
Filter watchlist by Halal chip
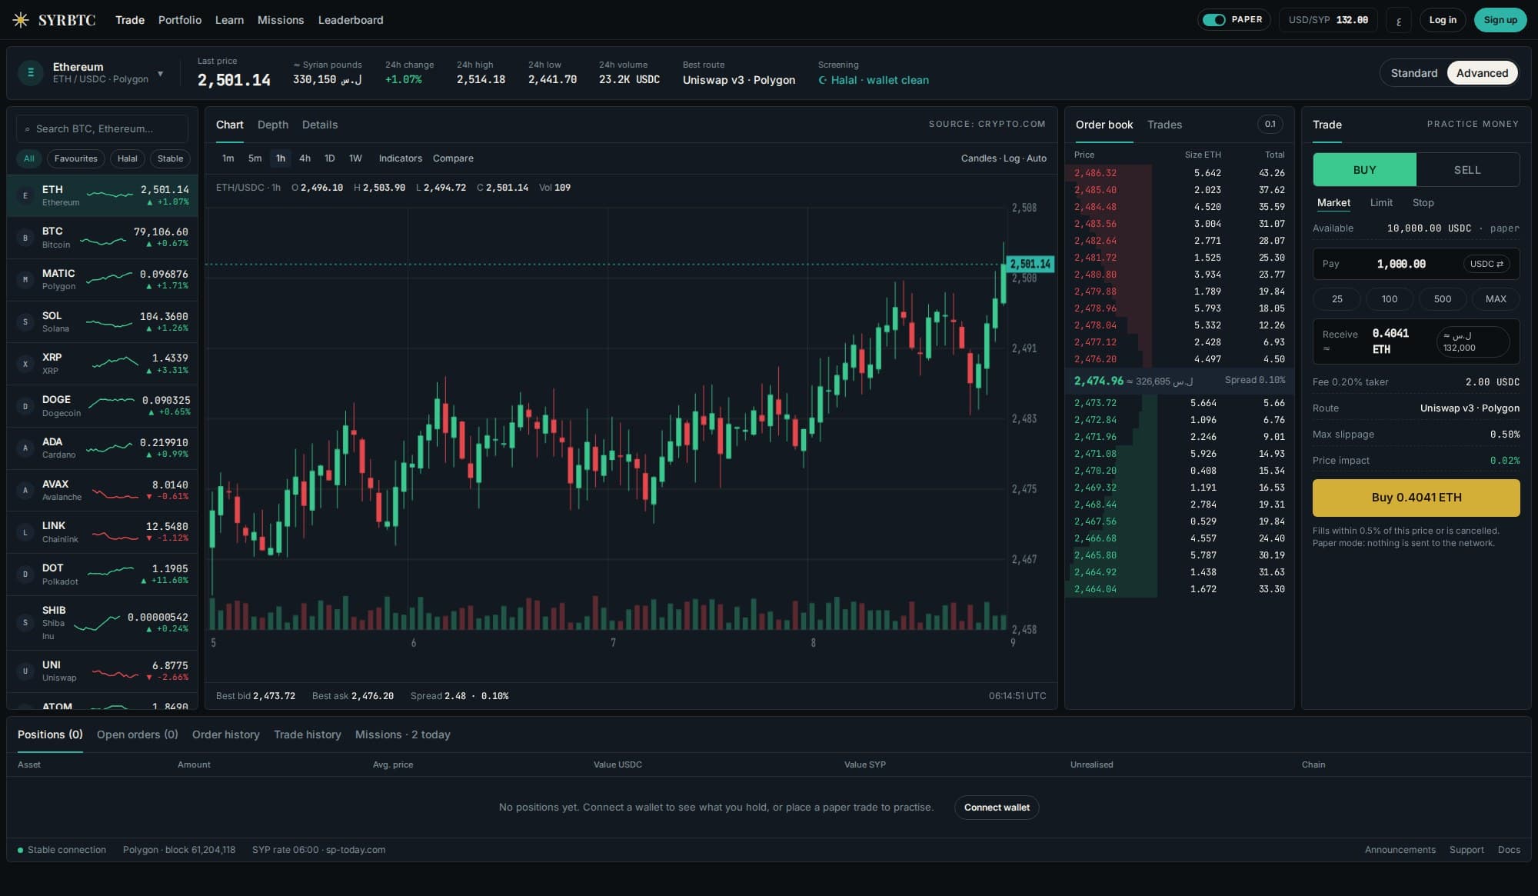point(128,158)
